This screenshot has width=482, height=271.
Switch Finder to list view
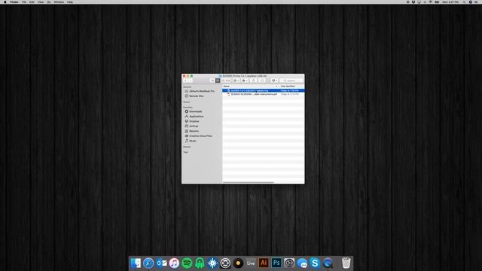click(218, 81)
